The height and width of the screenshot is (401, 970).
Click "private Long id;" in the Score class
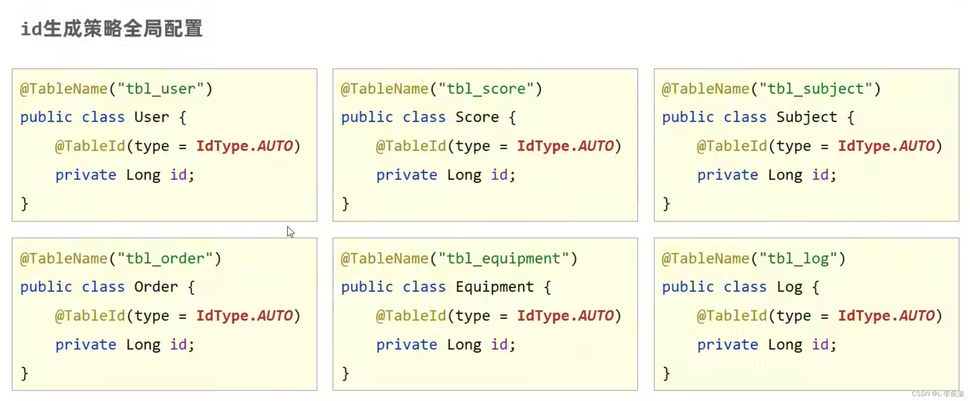(x=446, y=175)
